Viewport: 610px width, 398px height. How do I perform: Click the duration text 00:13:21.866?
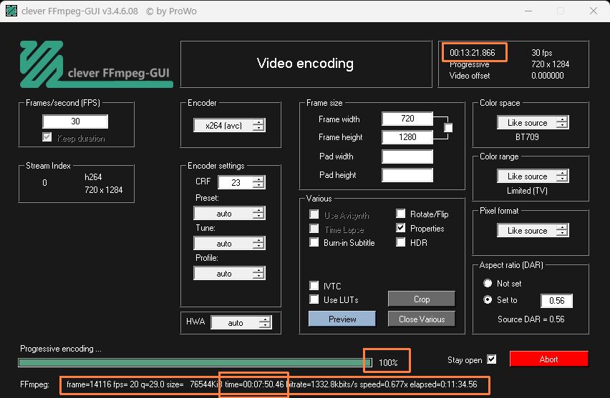[473, 52]
